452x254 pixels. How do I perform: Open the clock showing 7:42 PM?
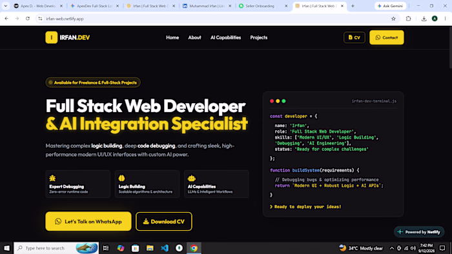[426, 248]
